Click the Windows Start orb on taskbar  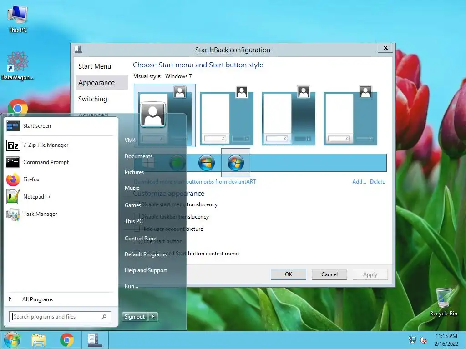[x=12, y=340]
